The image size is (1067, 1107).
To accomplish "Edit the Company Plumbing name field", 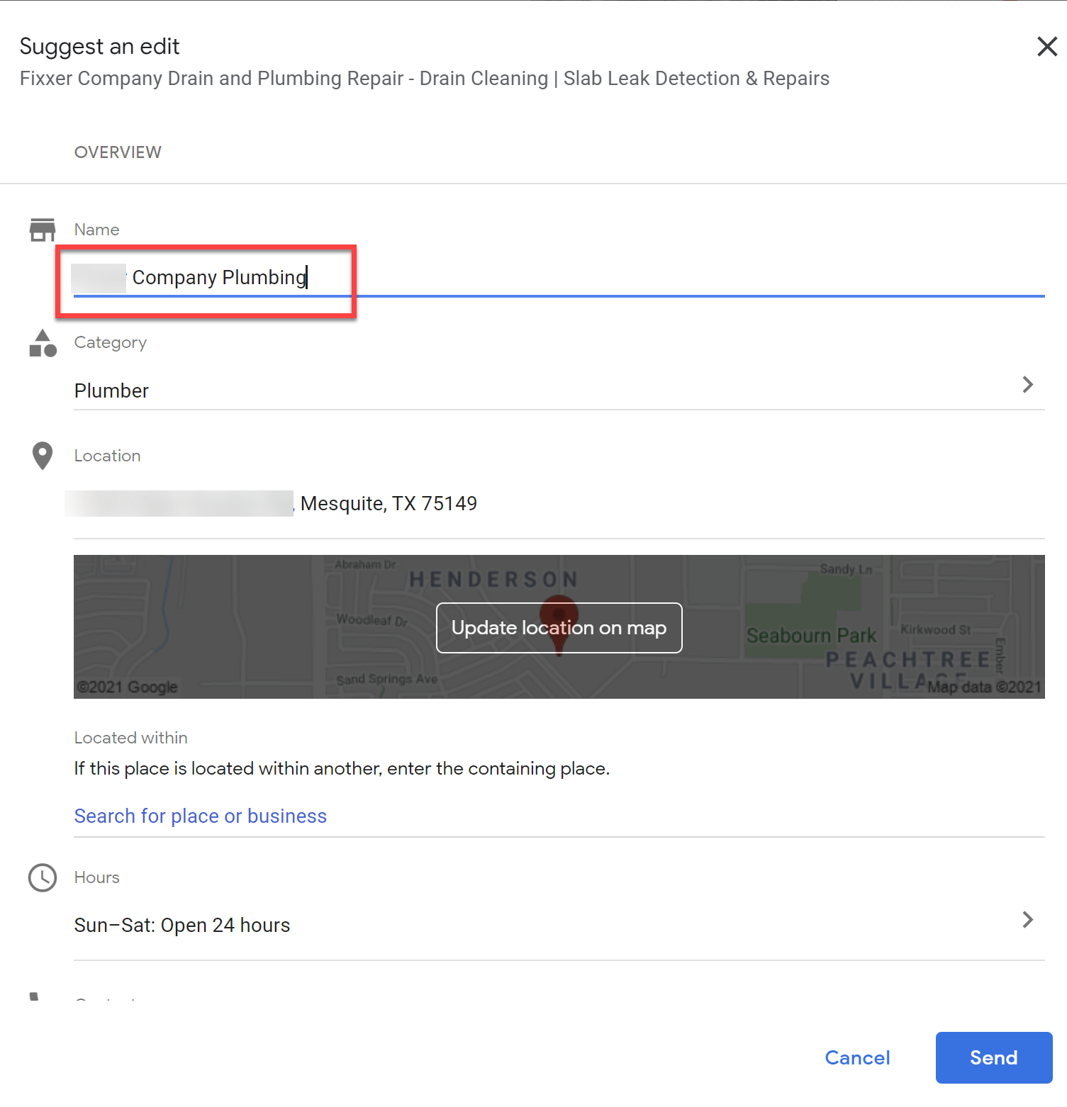I will [219, 277].
